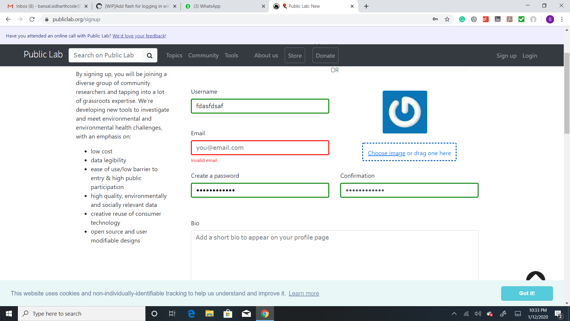Follow the We'd love your feedback link
The width and height of the screenshot is (570, 321).
point(139,36)
